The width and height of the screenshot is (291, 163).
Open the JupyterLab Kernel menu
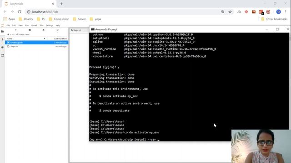click(x=34, y=25)
